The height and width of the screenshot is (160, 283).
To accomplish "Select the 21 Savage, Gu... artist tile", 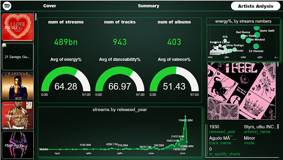I will (x=18, y=57).
